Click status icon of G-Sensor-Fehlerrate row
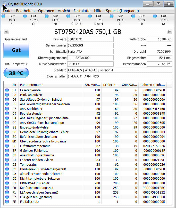 pos(7,150)
